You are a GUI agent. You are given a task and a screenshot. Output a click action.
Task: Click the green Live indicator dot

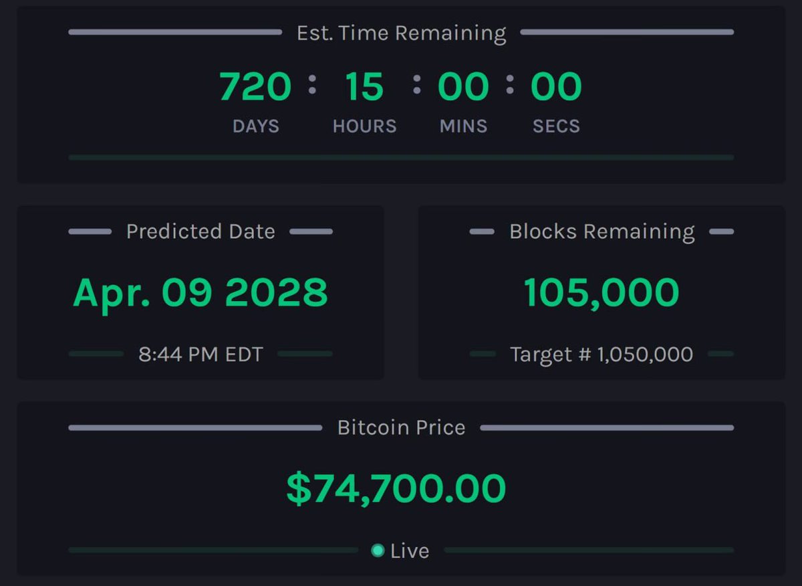[x=378, y=551]
